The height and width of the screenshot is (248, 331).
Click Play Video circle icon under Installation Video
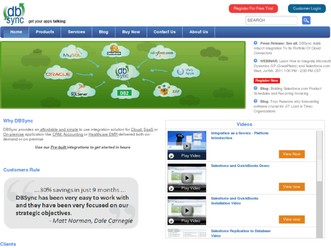[x=171, y=221]
